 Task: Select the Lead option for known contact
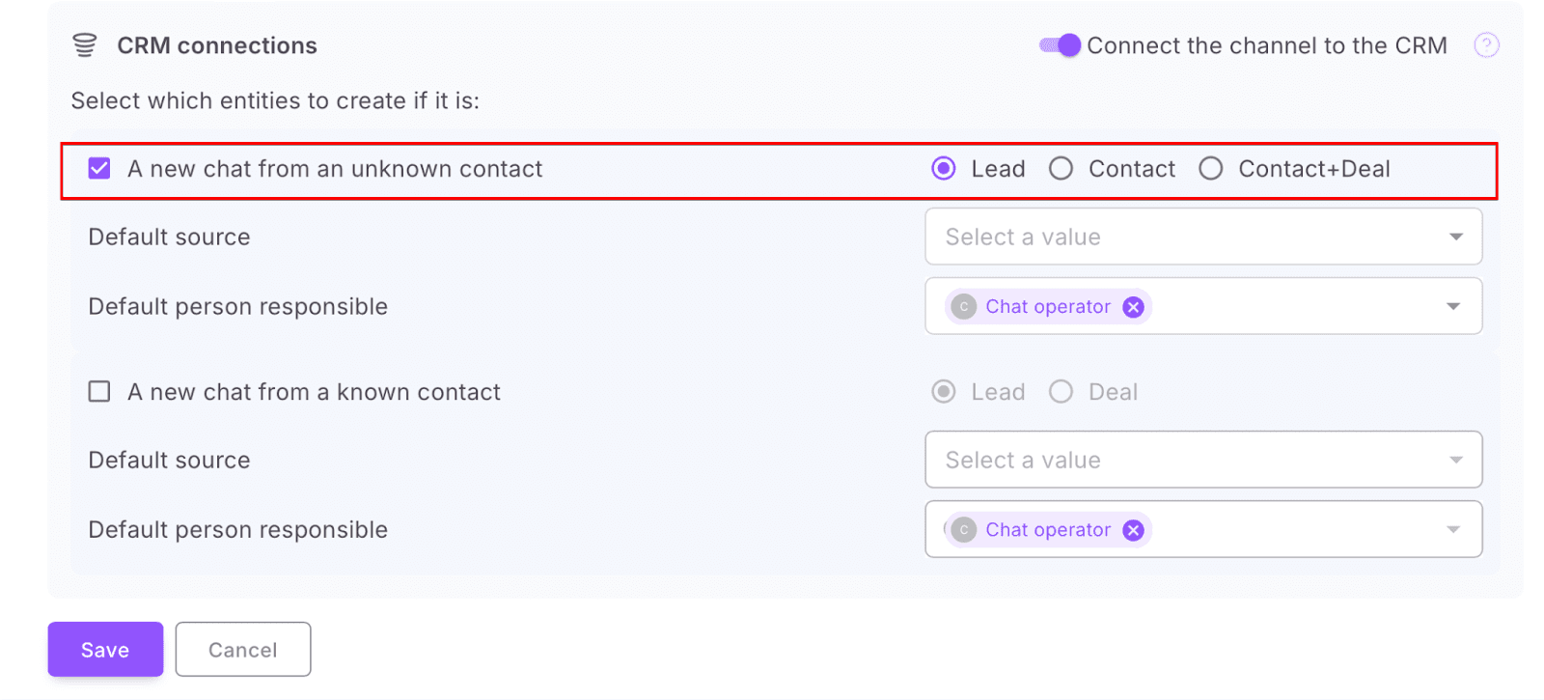tap(944, 392)
